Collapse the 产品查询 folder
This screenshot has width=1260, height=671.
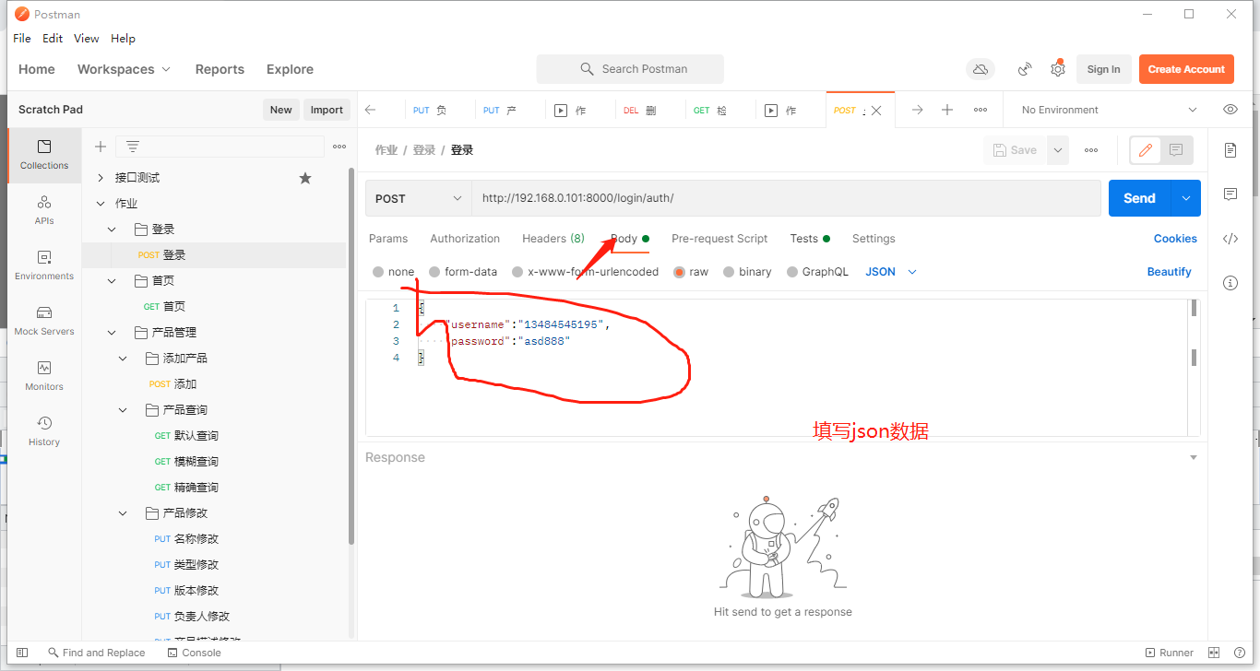124,410
